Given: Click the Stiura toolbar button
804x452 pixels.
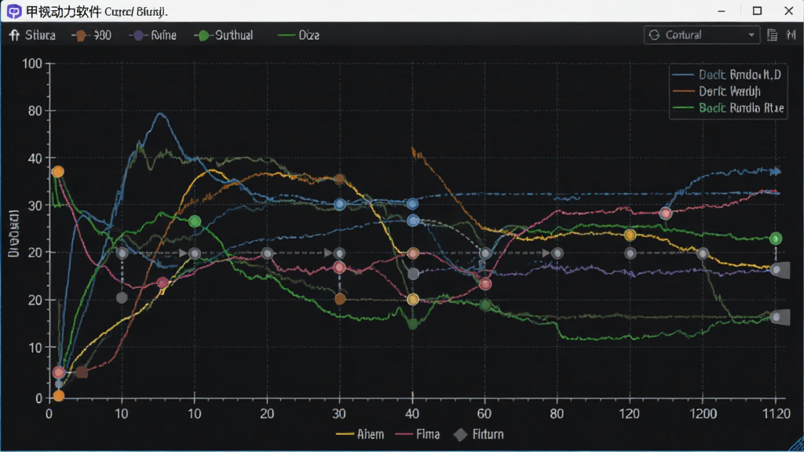Looking at the screenshot, I should click(x=32, y=35).
